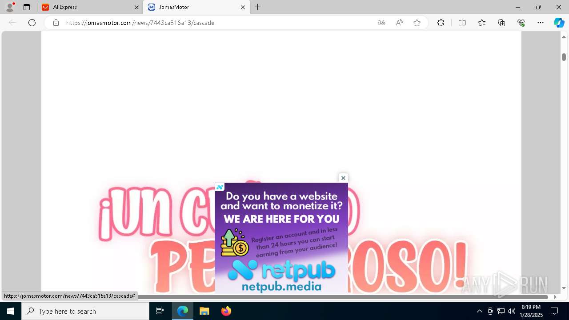The width and height of the screenshot is (569, 320).
Task: Open the tab actions menu icon
Action: (x=27, y=7)
